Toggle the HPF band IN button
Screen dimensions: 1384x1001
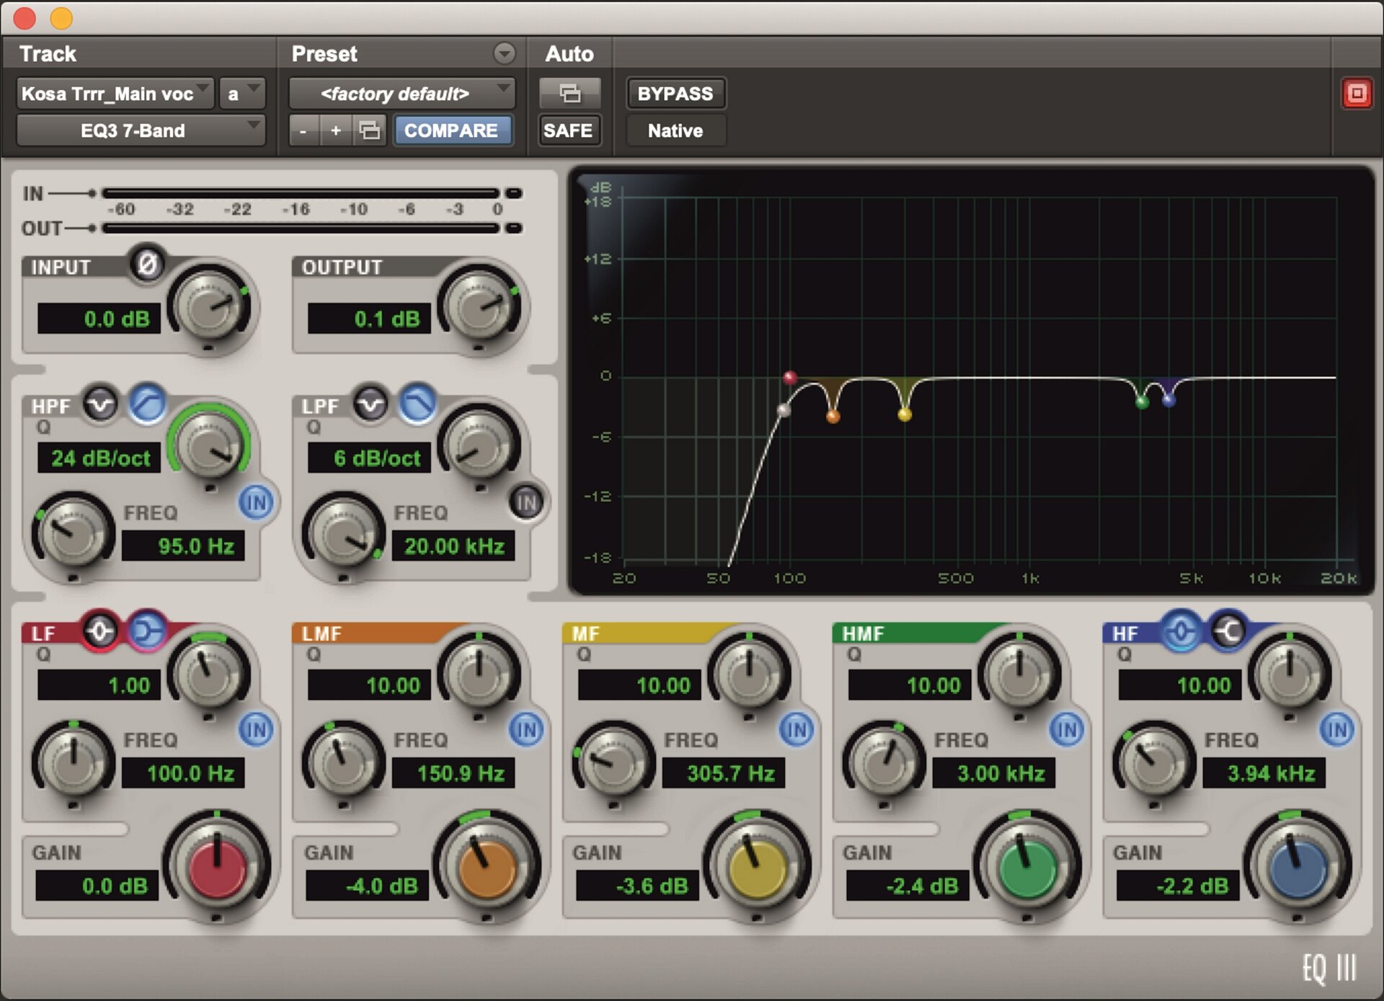256,502
